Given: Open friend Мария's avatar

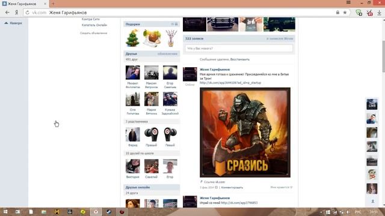Looking at the screenshot, I should click(151, 99).
